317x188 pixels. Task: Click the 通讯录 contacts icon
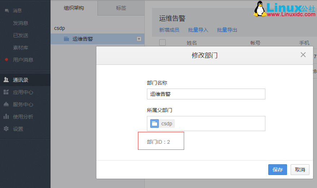tap(6, 80)
